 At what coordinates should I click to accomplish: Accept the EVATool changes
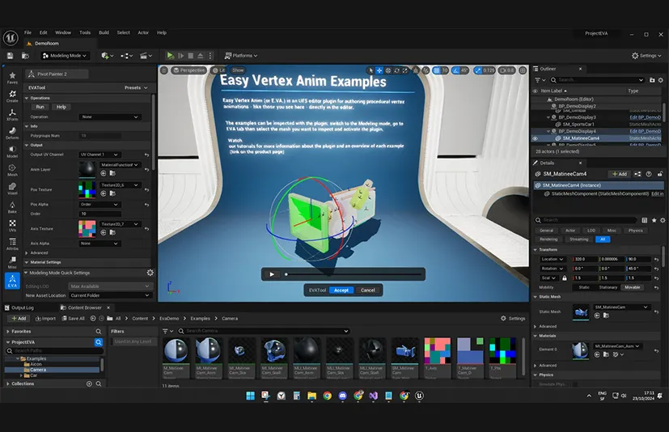pyautogui.click(x=341, y=290)
